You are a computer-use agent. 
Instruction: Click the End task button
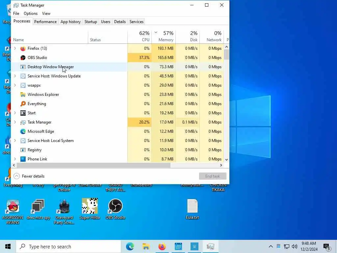pyautogui.click(x=213, y=176)
